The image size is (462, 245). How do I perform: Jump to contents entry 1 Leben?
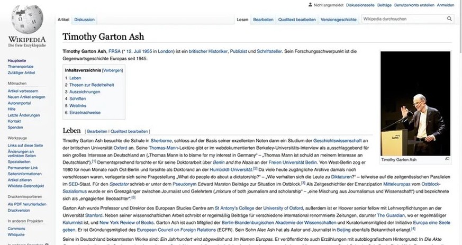pos(73,78)
